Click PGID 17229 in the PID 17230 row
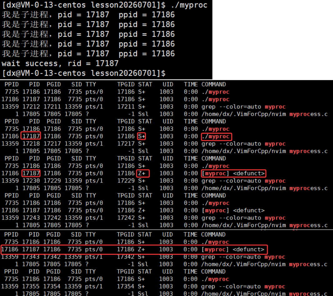This screenshot has width=333, height=296. 52,181
